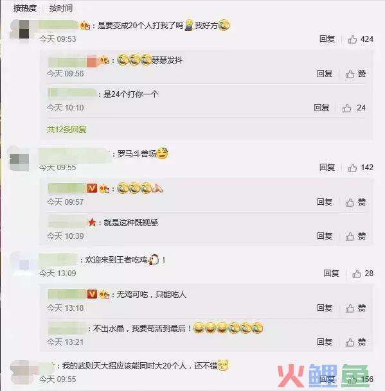
Task: Like the reply 瑟瑟发抖
Action: (355, 74)
